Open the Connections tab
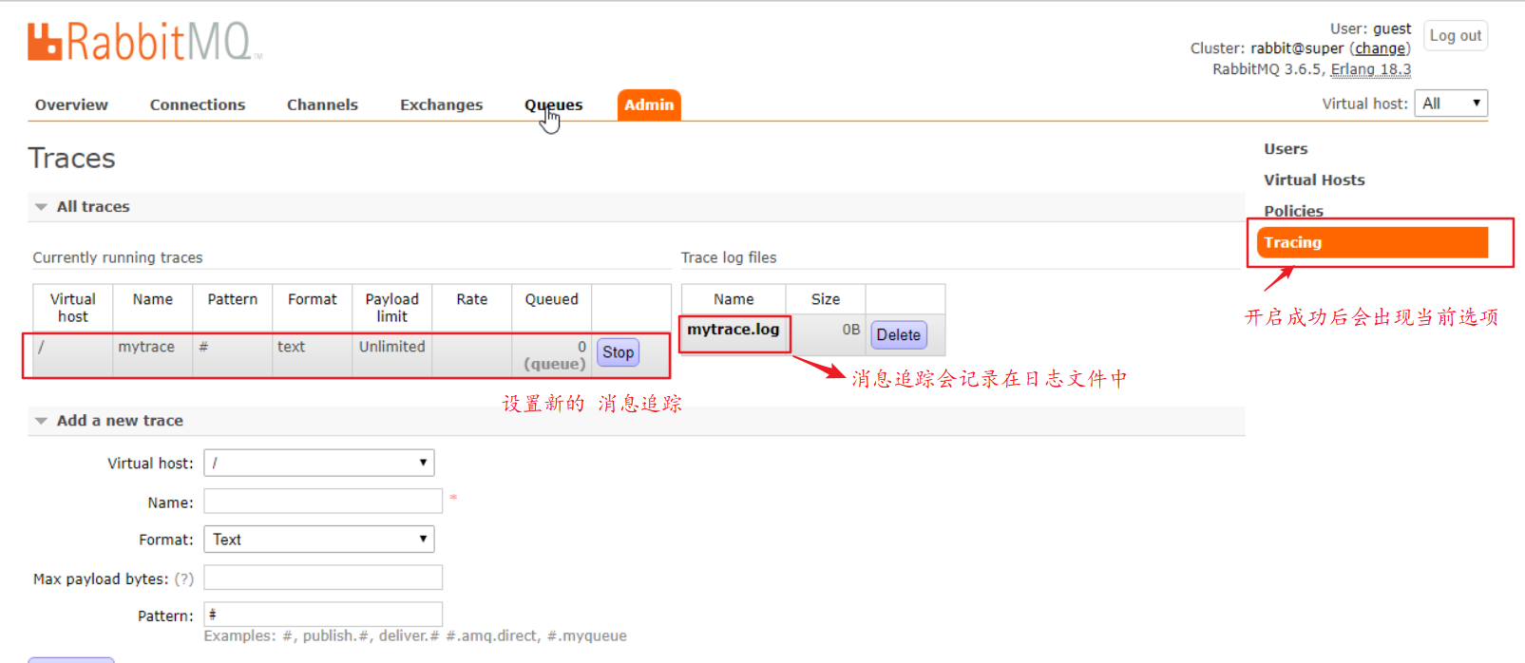This screenshot has width=1525, height=663. [198, 104]
